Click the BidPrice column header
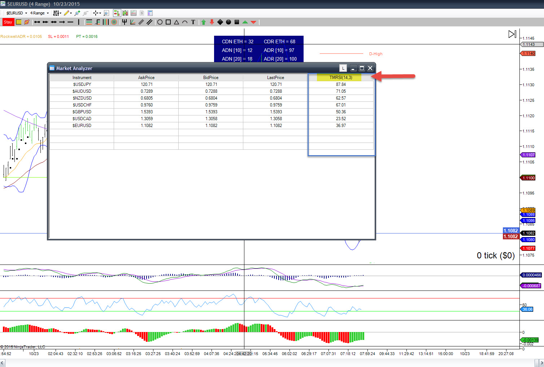Screen dimensions: 544x367 211,78
